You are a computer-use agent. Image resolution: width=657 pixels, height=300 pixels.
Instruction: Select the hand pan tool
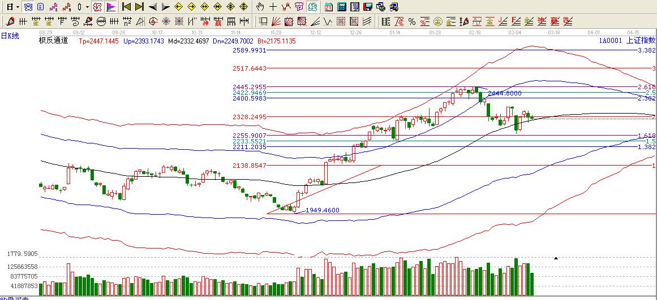coord(260,7)
